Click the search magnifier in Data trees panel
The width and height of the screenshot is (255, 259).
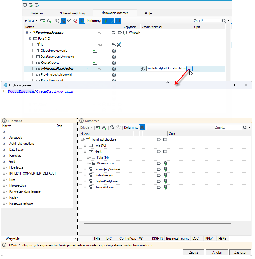click(245, 127)
